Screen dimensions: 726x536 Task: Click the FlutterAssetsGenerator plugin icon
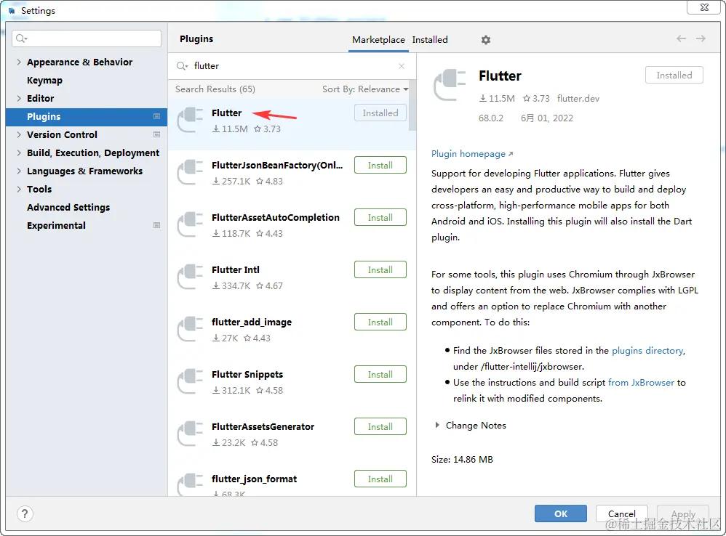[191, 434]
